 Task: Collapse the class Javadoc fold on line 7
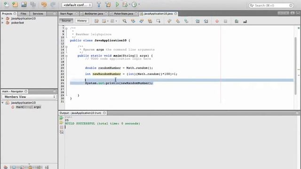tap(66, 28)
